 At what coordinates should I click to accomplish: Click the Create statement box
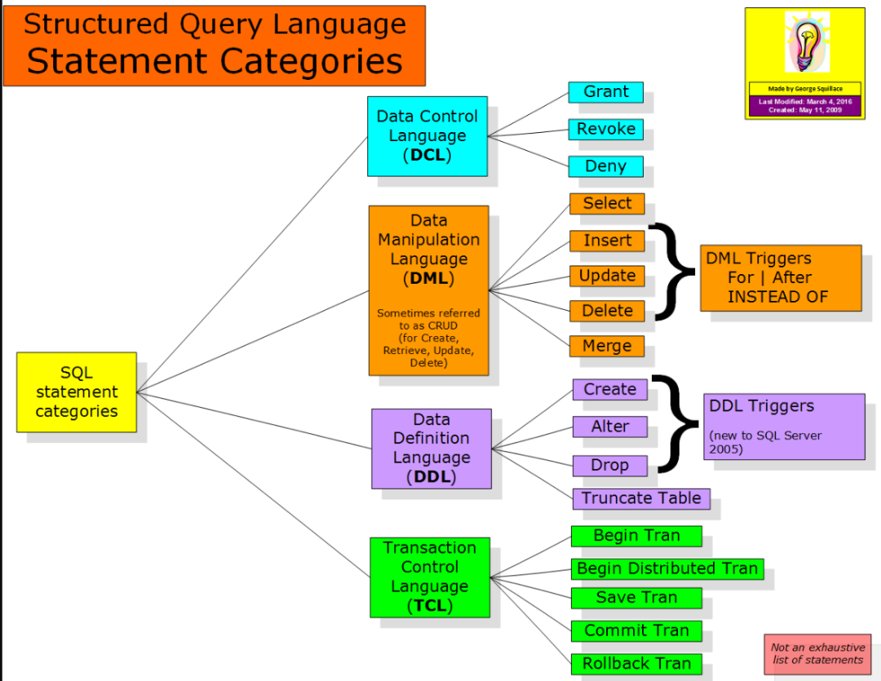[x=610, y=389]
